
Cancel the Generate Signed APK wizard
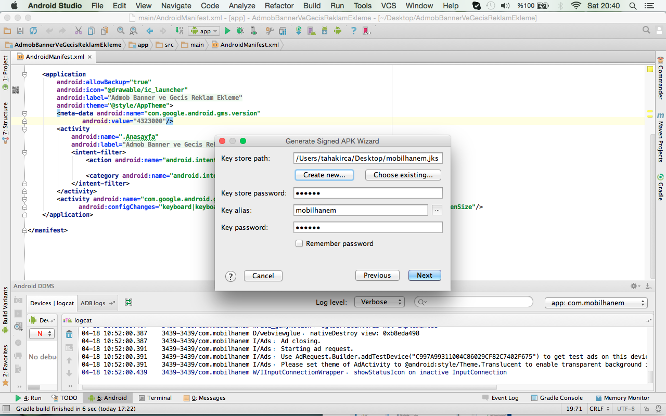pos(263,276)
